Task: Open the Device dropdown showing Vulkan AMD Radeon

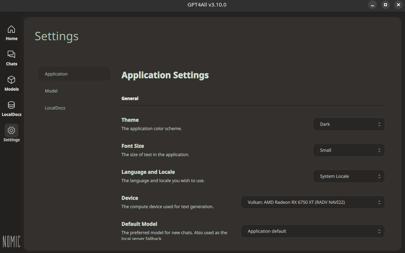Action: pos(313,202)
